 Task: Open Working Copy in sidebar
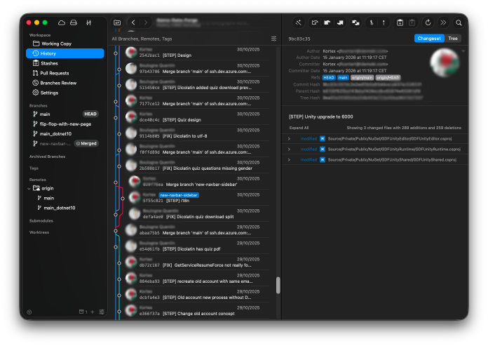pos(65,44)
